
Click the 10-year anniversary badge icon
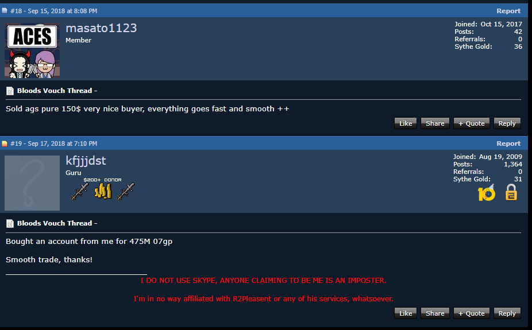tap(487, 192)
